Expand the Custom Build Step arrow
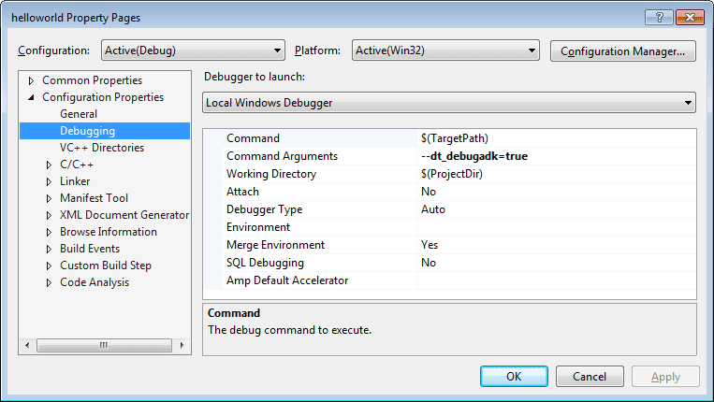 [49, 266]
